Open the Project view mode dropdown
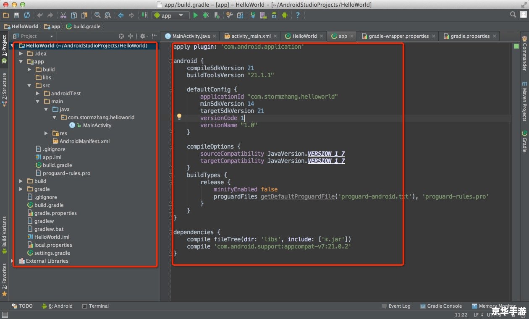Viewport: 529px width, 319px height. tap(33, 36)
